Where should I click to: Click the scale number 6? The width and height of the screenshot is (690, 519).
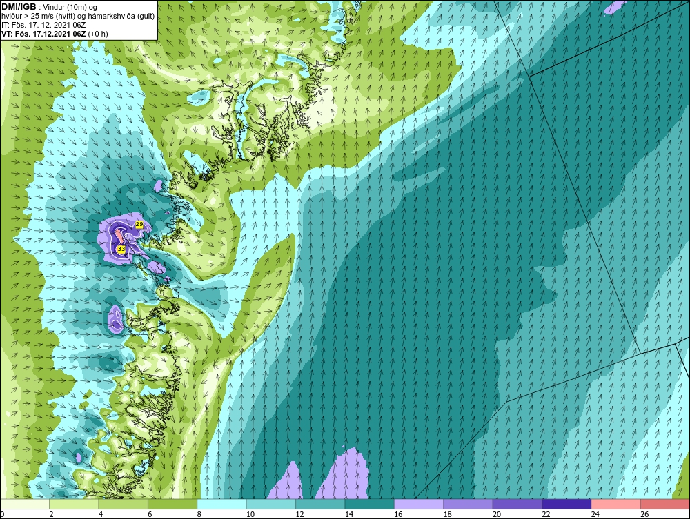click(x=150, y=514)
